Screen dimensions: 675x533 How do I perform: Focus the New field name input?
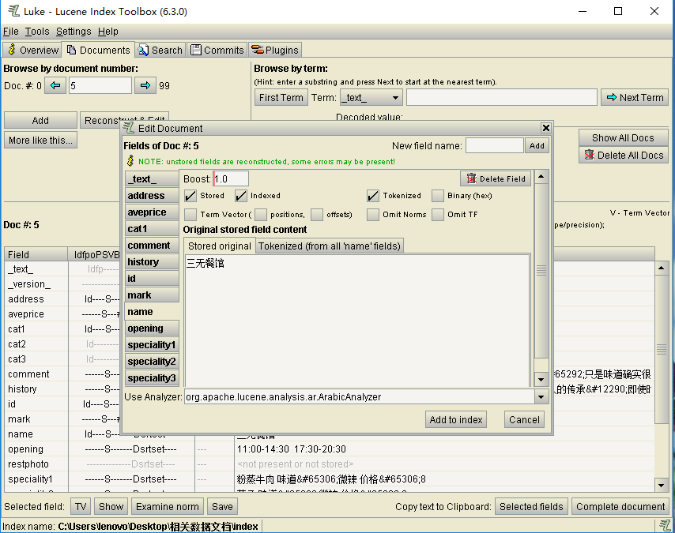click(495, 145)
